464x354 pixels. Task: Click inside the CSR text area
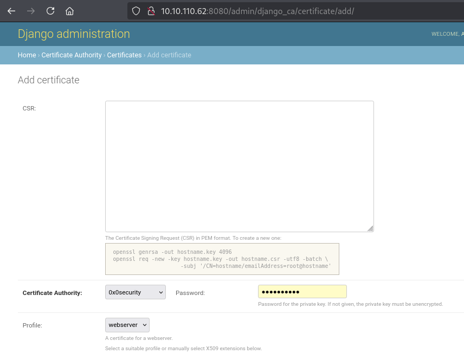(x=239, y=166)
